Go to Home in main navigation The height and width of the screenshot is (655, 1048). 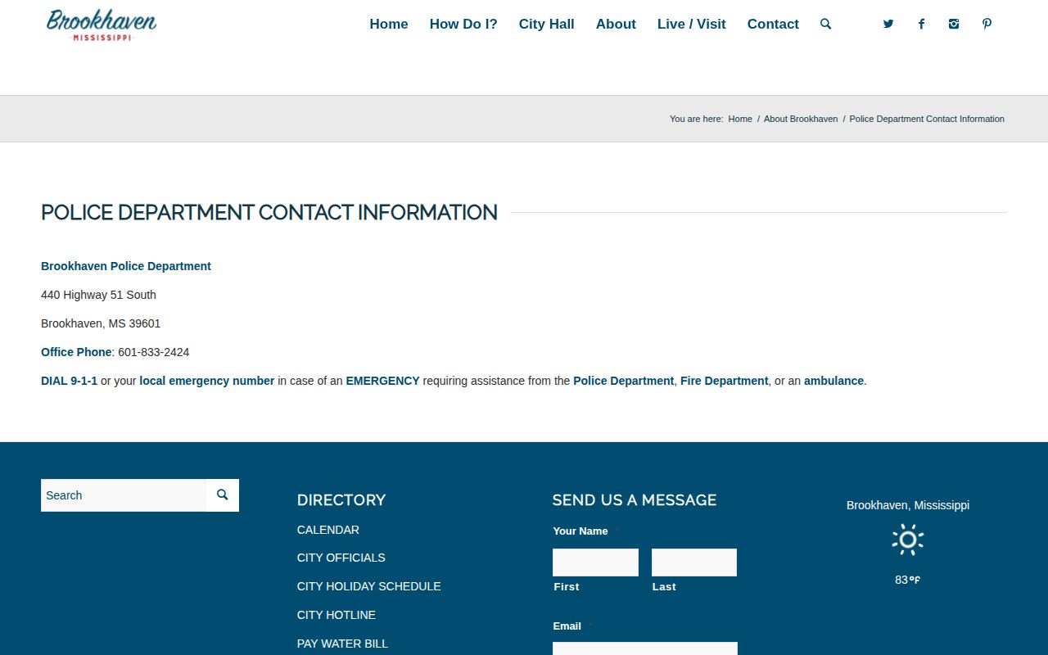(389, 24)
